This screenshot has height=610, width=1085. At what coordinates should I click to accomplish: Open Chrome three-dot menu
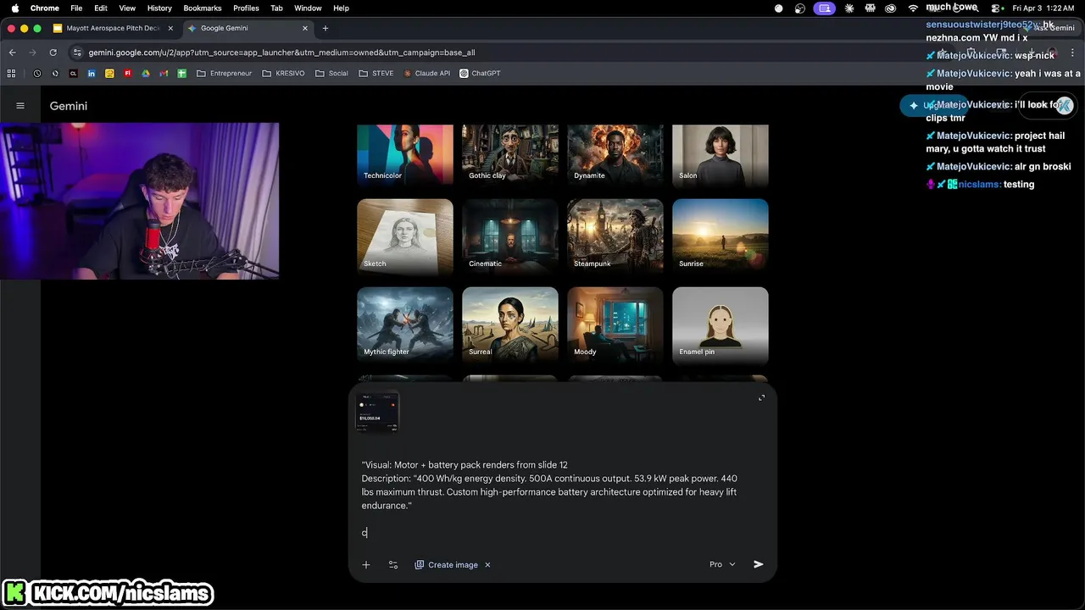coord(1072,53)
